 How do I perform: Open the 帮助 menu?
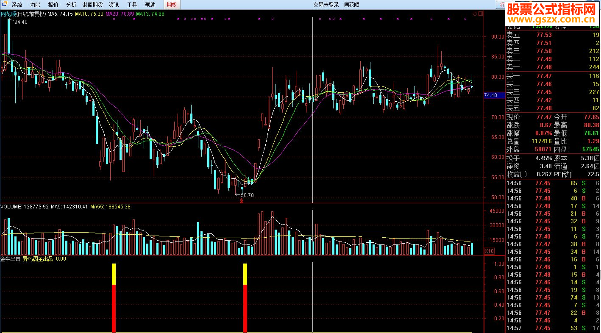(150, 5)
